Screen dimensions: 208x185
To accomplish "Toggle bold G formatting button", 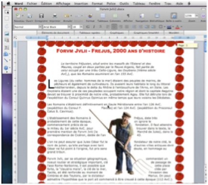I will click(x=88, y=27).
